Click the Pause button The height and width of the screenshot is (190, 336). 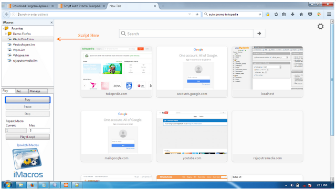click(x=28, y=107)
